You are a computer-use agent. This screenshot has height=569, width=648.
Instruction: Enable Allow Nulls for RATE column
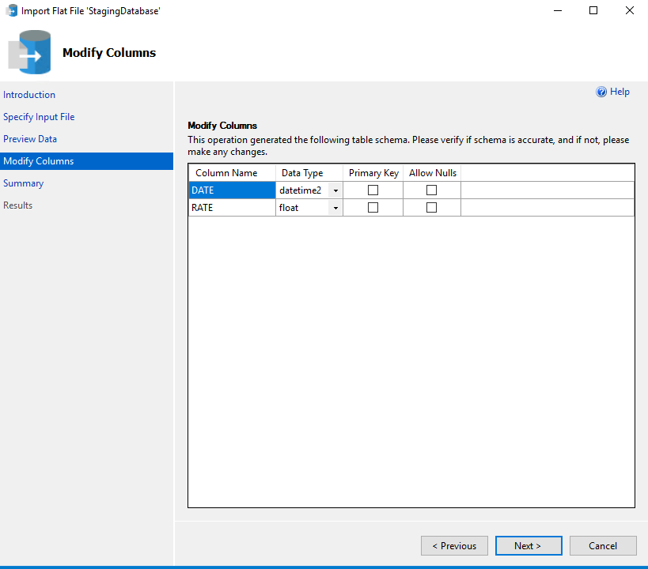pyautogui.click(x=431, y=207)
